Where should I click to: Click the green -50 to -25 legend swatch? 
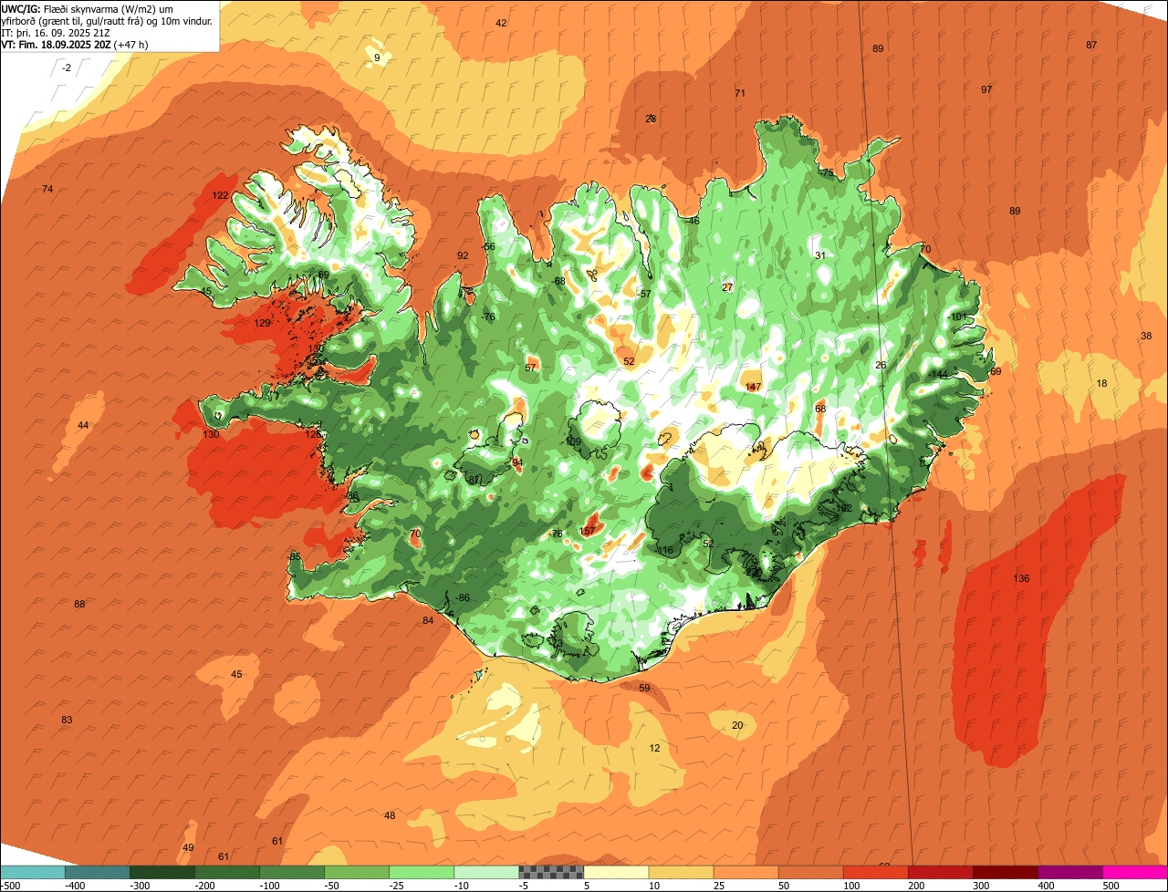358,872
